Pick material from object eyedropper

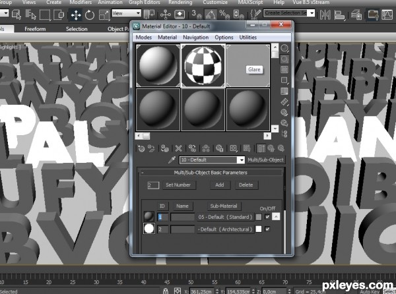tap(172, 160)
